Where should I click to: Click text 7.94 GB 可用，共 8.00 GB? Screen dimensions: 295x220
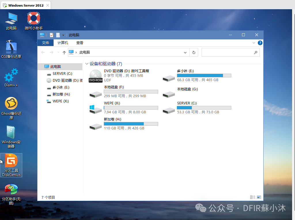tap(125, 112)
